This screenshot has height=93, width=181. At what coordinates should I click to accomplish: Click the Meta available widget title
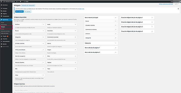[x=48, y=56]
